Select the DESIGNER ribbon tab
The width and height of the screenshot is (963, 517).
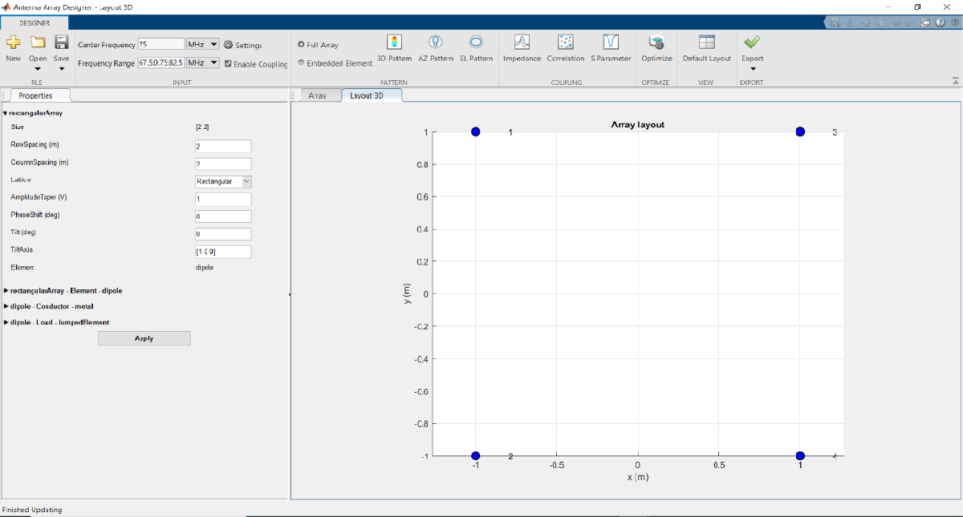pyautogui.click(x=34, y=22)
